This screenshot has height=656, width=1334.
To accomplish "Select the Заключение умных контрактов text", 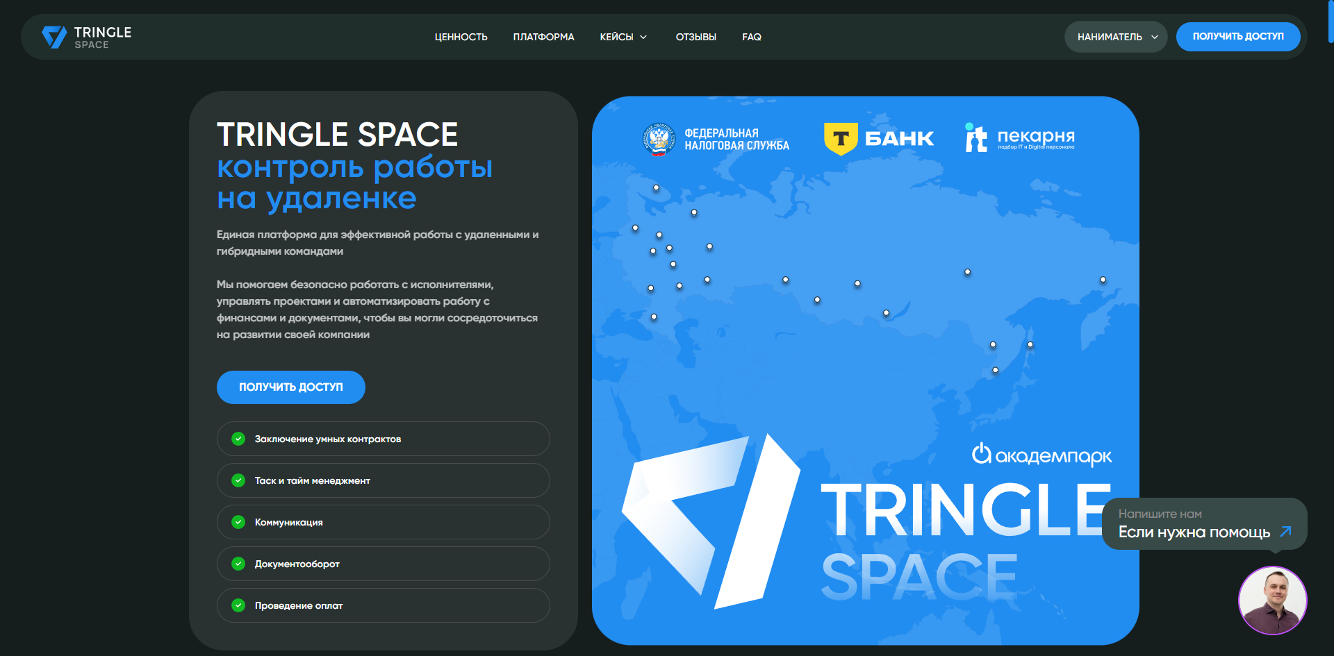I will point(328,439).
